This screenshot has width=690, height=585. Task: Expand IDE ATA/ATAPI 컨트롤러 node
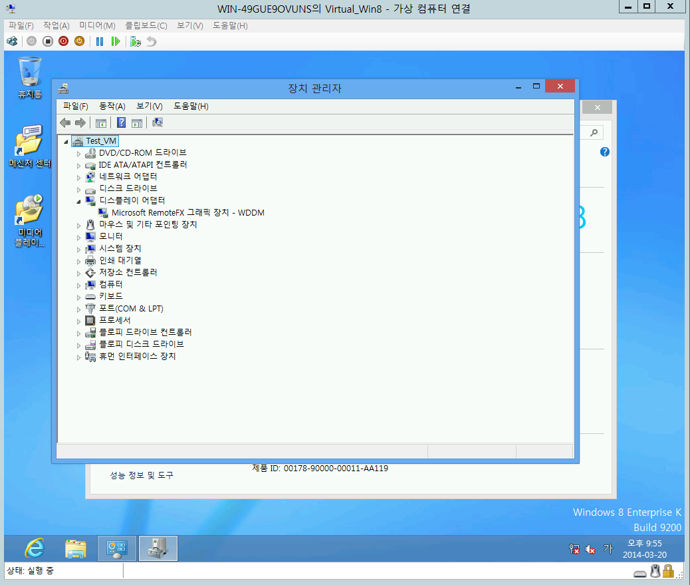(78, 166)
